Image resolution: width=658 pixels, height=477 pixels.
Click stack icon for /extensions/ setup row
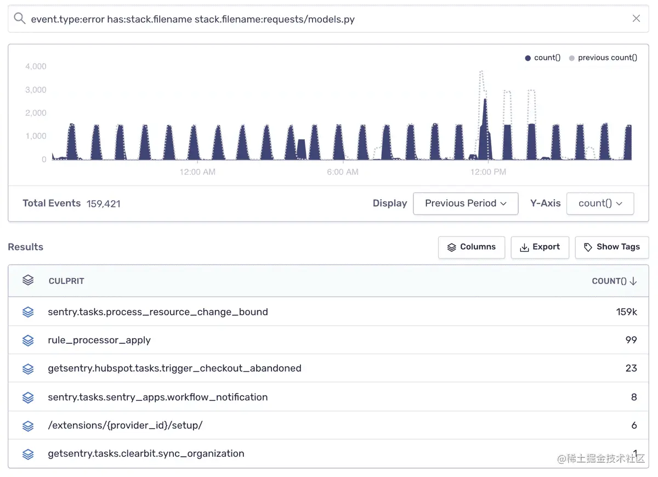coord(28,425)
